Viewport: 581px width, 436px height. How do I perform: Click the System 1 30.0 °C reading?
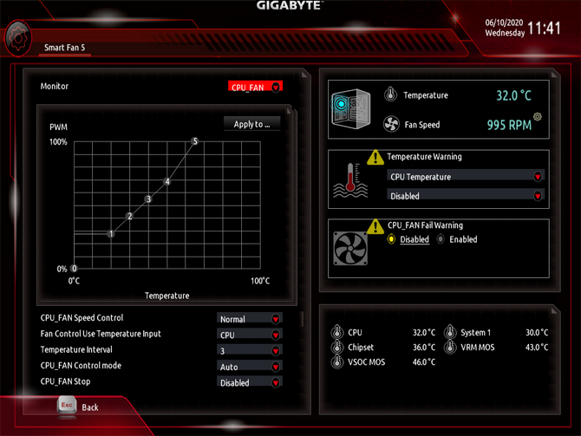click(x=537, y=332)
